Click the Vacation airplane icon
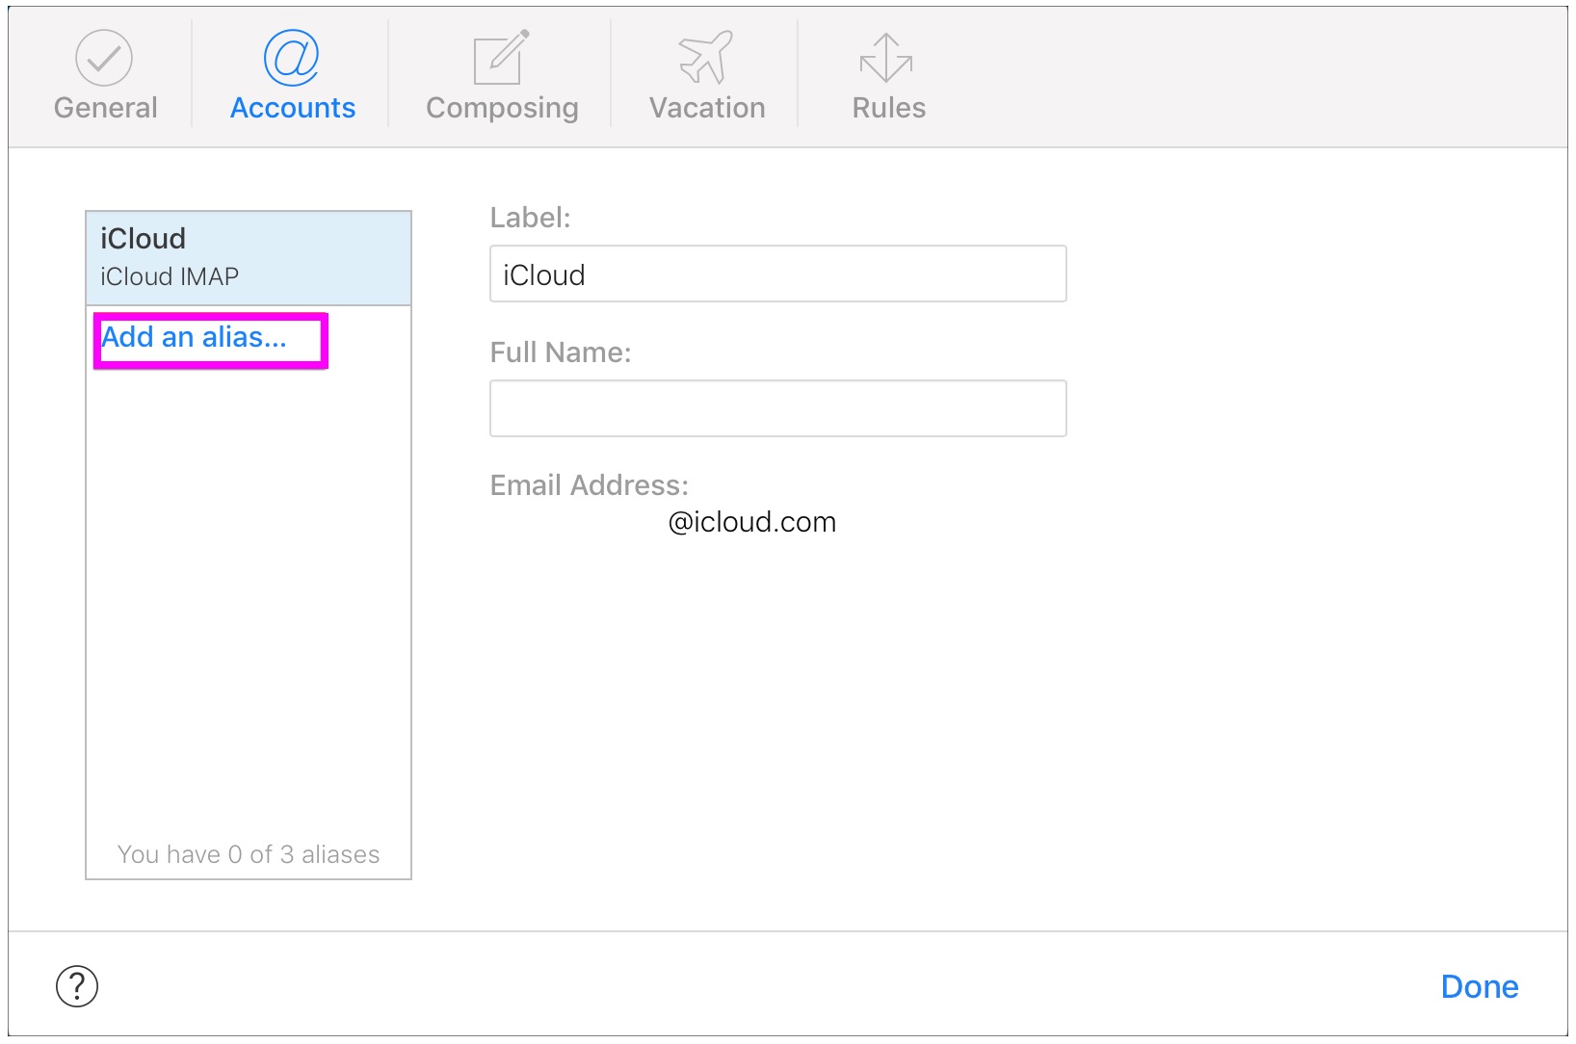 (706, 58)
